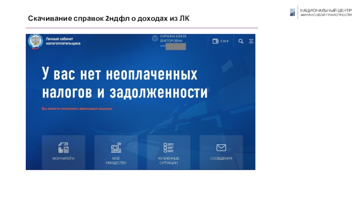Click the link to top up the advance wallet

tap(77, 109)
